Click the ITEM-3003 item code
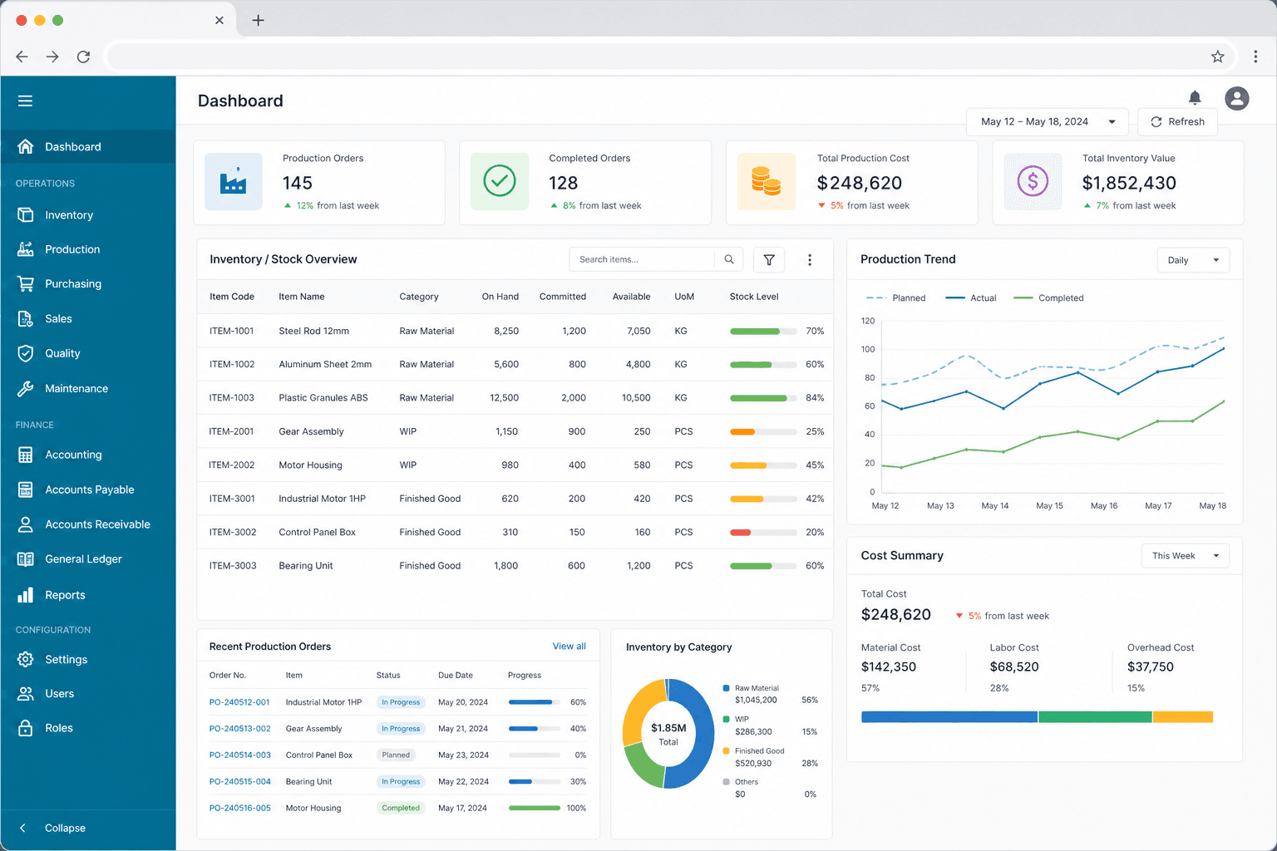 (x=233, y=566)
